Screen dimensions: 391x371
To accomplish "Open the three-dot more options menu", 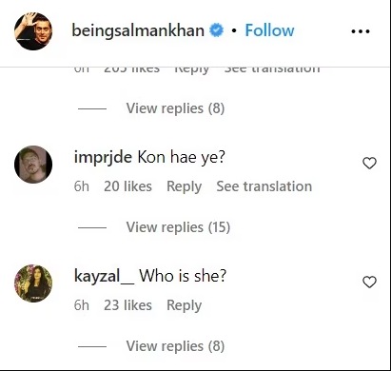I will [361, 31].
